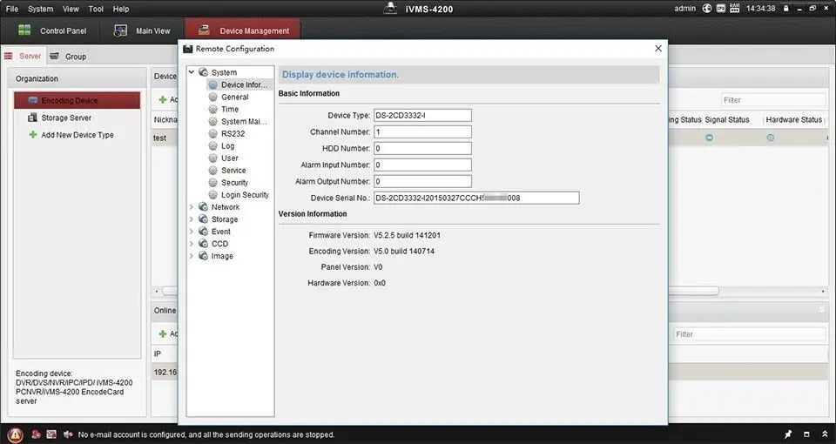Open the System menu
The width and height of the screenshot is (836, 444).
tap(41, 9)
